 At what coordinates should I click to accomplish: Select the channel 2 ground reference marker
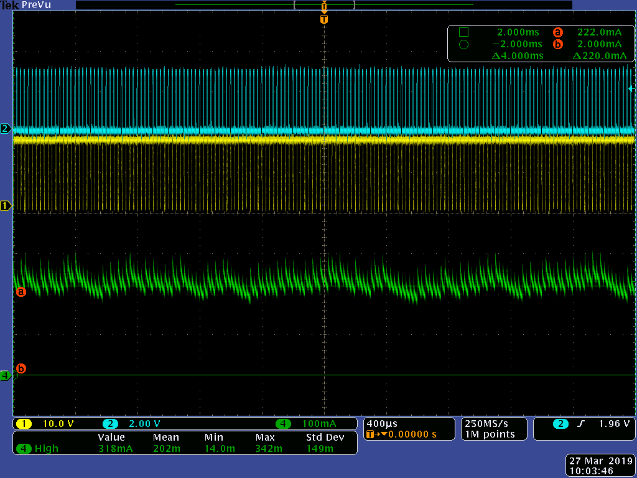6,129
